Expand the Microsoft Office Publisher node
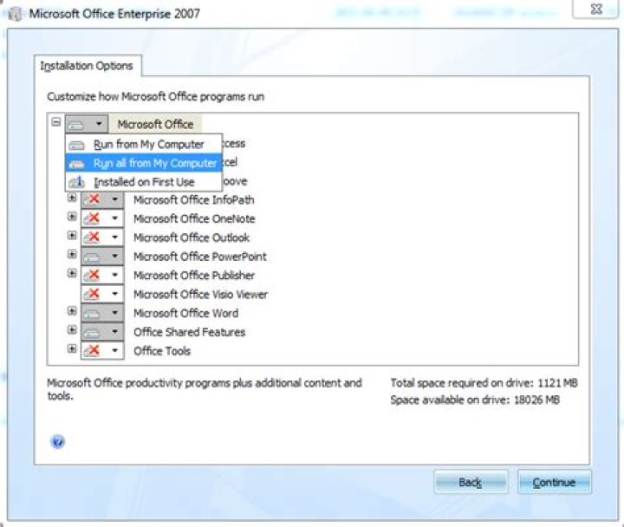 click(72, 273)
